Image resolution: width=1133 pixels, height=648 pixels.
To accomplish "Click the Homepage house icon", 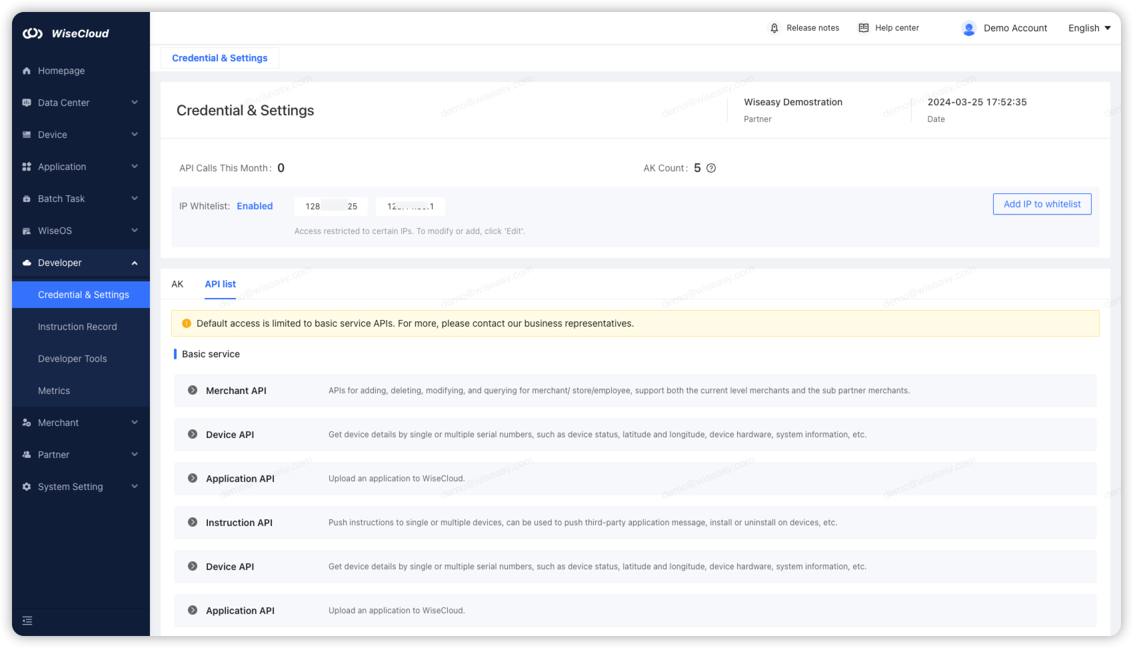I will 27,71.
